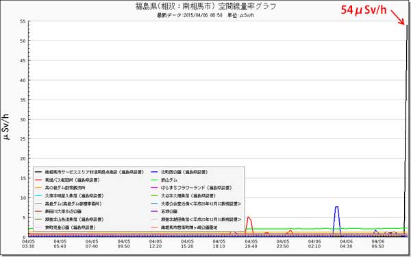Select legend entry 東町児童公園 (福島県設置)
Image resolution: width=411 pixels, height=257 pixels.
71,228
